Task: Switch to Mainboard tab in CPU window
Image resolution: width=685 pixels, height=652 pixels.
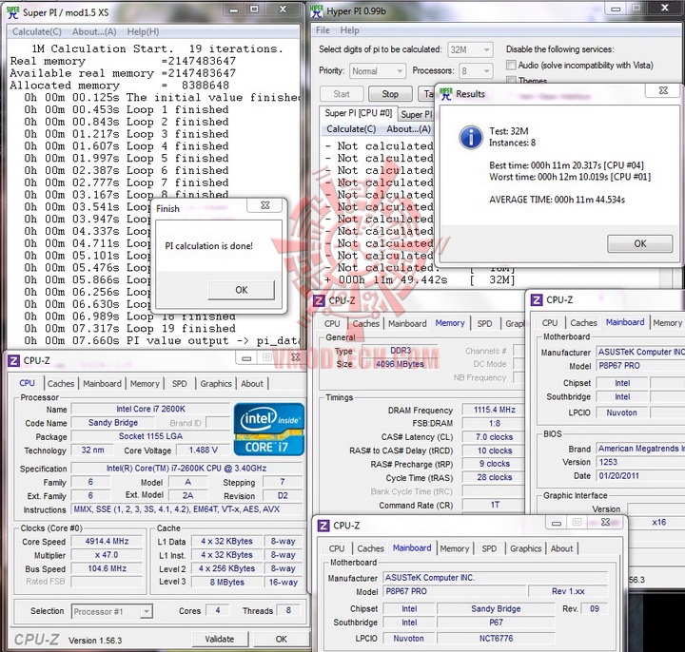Action: click(x=102, y=384)
